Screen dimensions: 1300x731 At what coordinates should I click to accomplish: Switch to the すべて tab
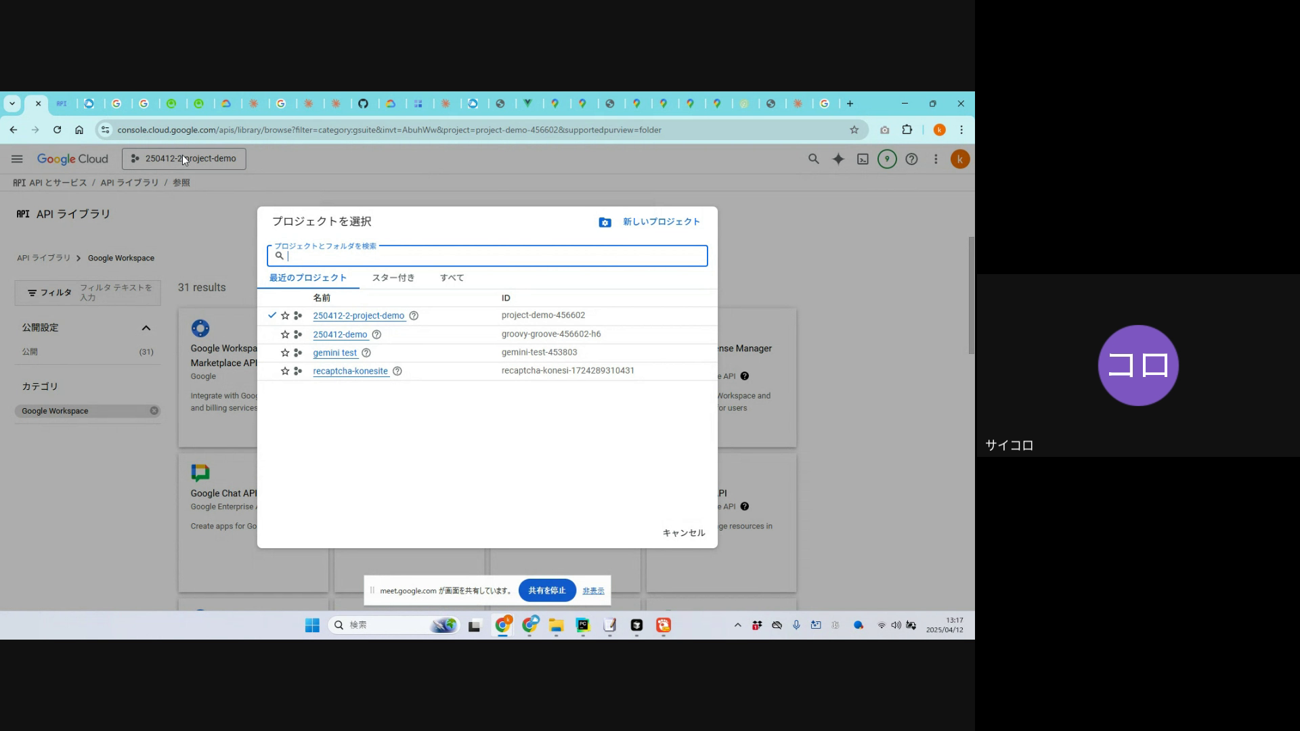click(x=452, y=278)
